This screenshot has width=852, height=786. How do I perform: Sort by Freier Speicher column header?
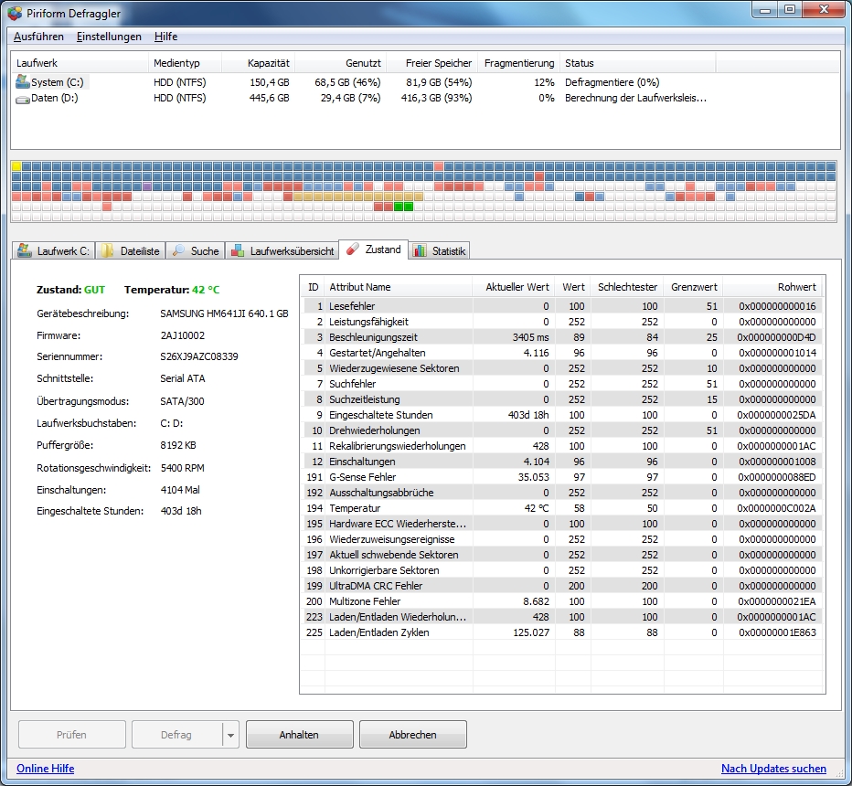[x=432, y=63]
